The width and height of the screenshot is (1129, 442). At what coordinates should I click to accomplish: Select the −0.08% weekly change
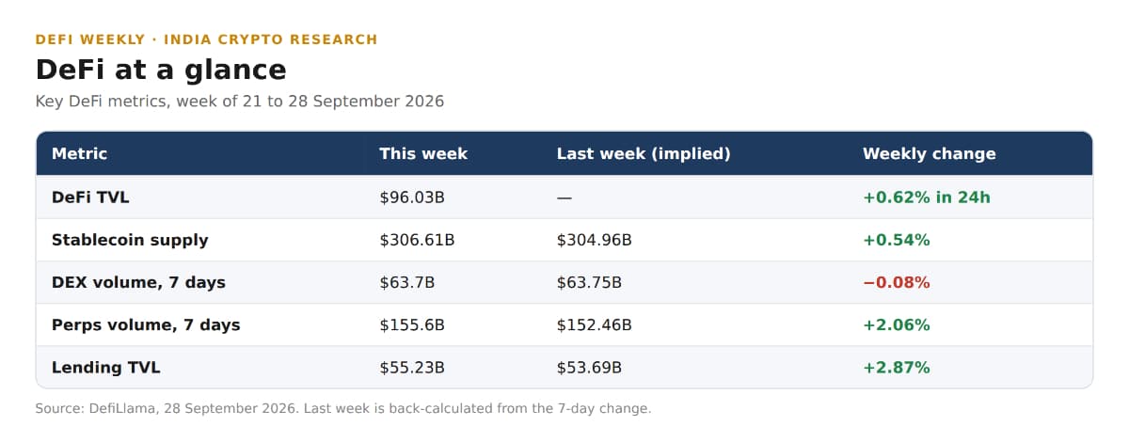pos(897,282)
